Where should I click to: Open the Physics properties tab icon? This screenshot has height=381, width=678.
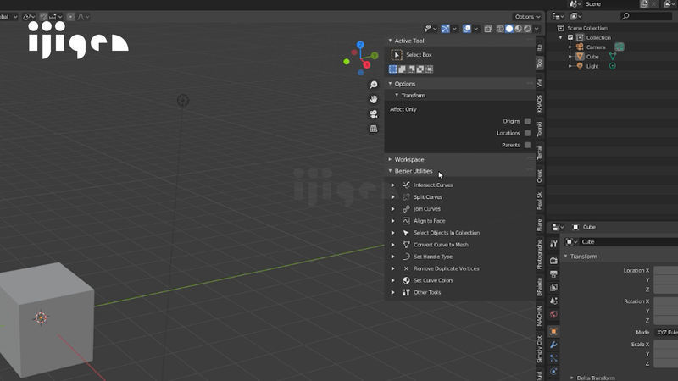553,372
